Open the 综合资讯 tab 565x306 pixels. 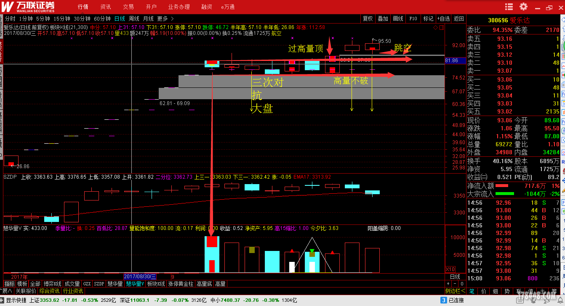49,291
